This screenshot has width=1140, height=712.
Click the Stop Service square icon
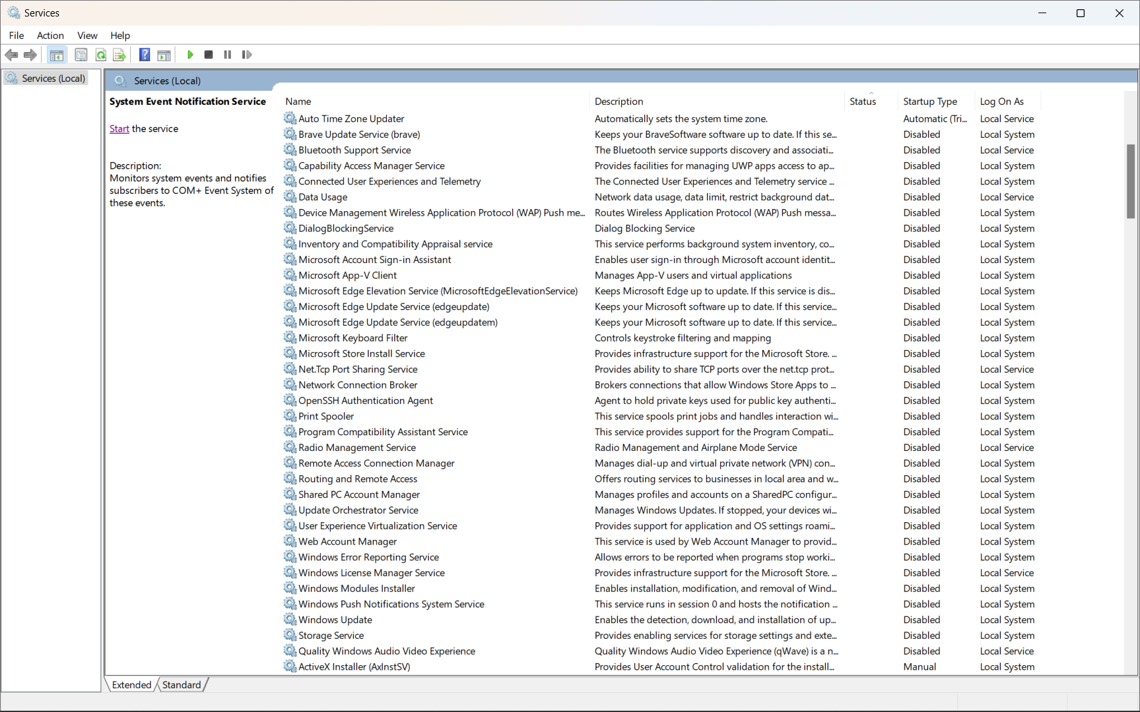[x=209, y=55]
